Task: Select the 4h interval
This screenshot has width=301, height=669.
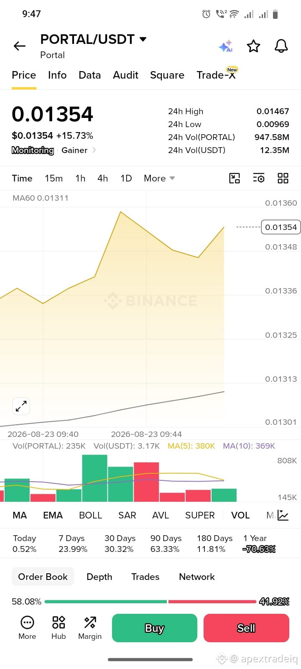Action: click(x=103, y=178)
